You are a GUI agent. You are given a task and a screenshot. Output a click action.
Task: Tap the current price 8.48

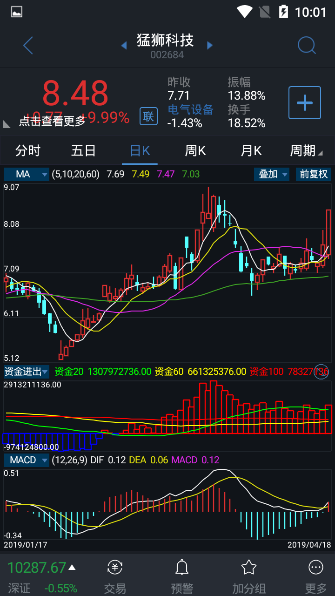point(75,93)
